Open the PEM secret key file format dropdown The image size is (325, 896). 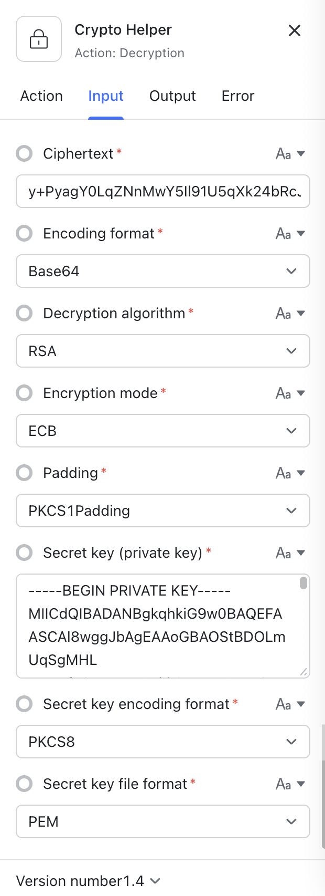point(163,821)
